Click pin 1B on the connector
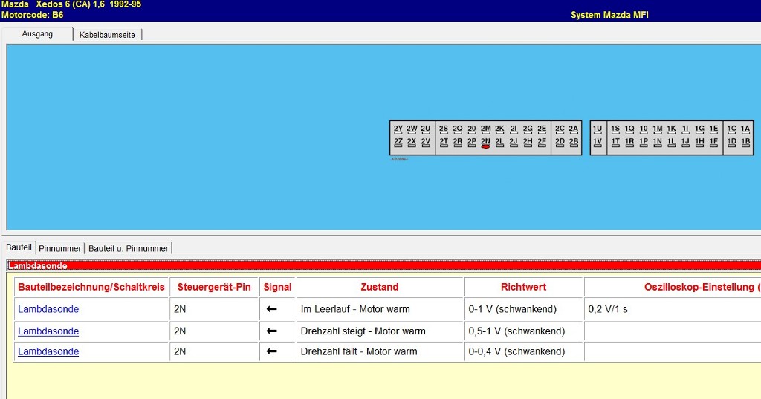Viewport: 761px width, 399px height. (x=745, y=142)
